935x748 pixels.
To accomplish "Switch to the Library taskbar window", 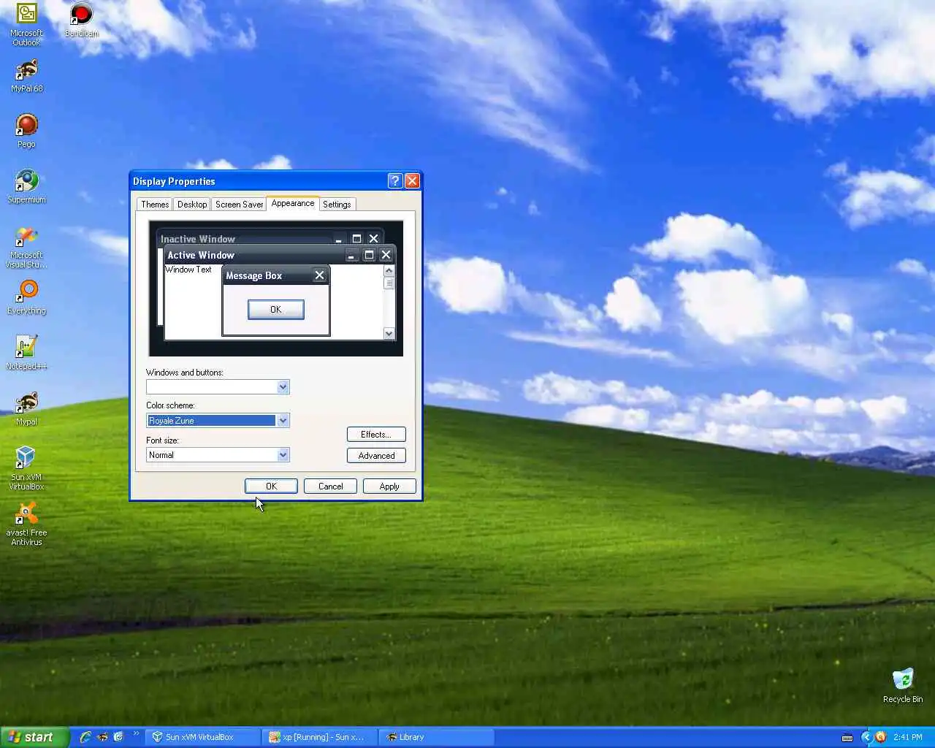I will pyautogui.click(x=437, y=737).
